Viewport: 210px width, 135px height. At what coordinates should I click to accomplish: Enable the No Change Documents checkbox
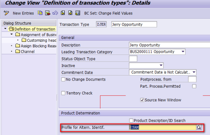[x=63, y=79]
